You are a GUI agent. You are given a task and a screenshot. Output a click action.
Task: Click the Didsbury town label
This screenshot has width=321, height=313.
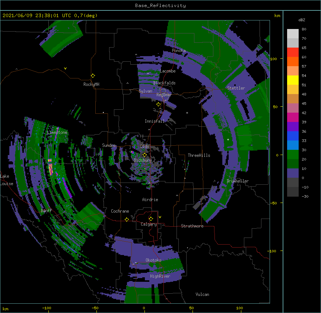[143, 160]
